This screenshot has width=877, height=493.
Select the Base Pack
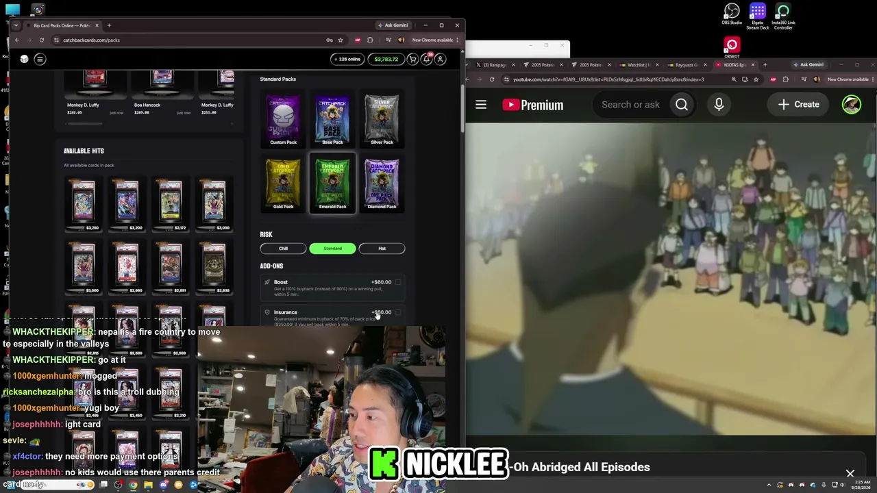pyautogui.click(x=332, y=121)
